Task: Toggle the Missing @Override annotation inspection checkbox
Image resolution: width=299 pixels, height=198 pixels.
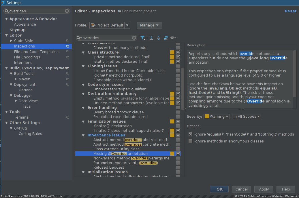Action: click(x=178, y=154)
